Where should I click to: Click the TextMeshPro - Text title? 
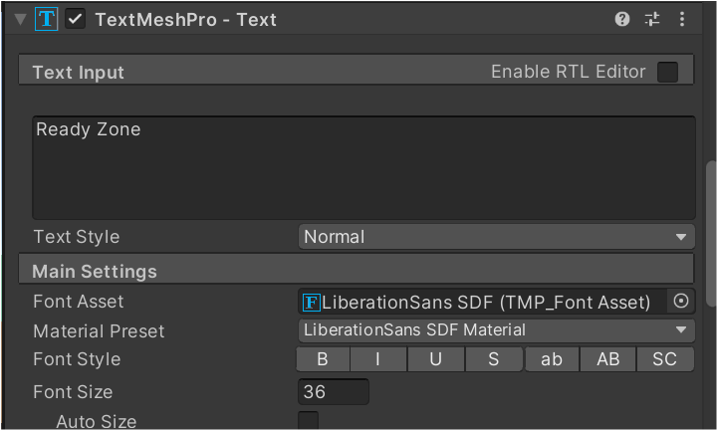pyautogui.click(x=185, y=20)
